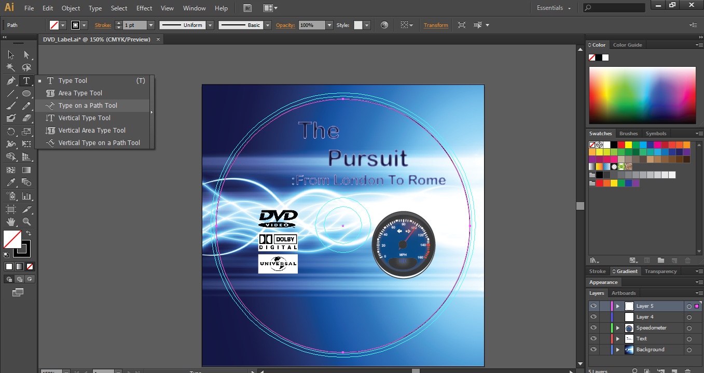Click the Transform link
Image resolution: width=704 pixels, height=373 pixels.
pos(436,25)
